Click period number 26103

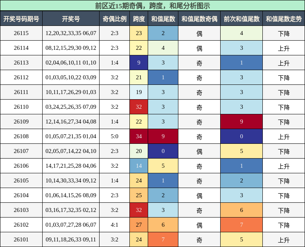(x=21, y=210)
